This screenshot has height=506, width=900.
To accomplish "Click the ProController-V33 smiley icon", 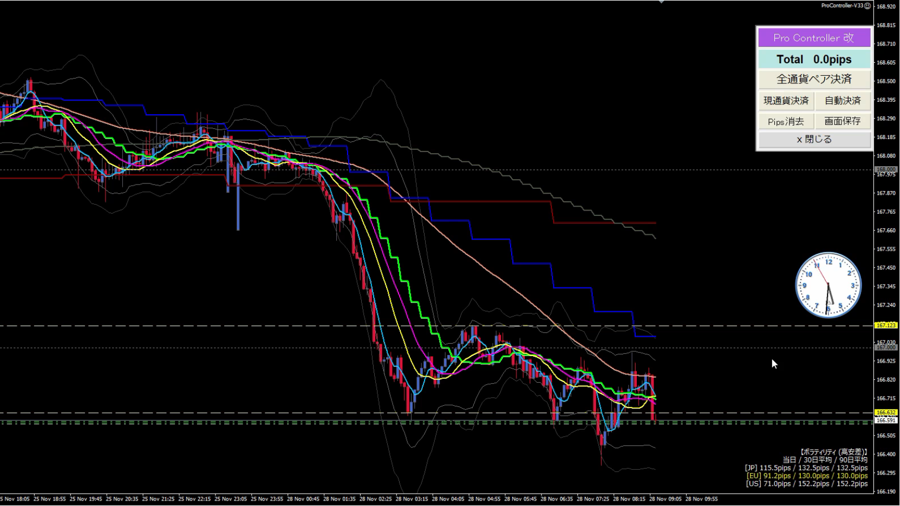I will tap(868, 6).
